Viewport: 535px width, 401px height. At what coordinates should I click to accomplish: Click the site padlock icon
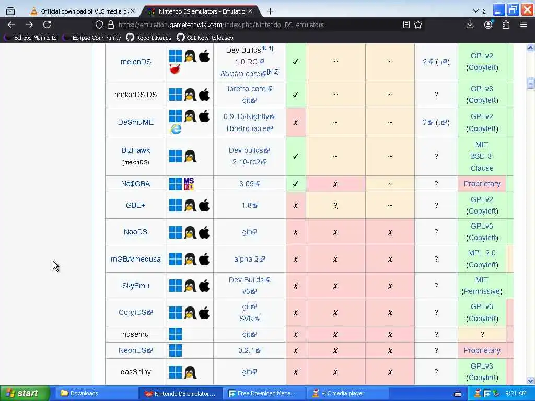coord(111,25)
